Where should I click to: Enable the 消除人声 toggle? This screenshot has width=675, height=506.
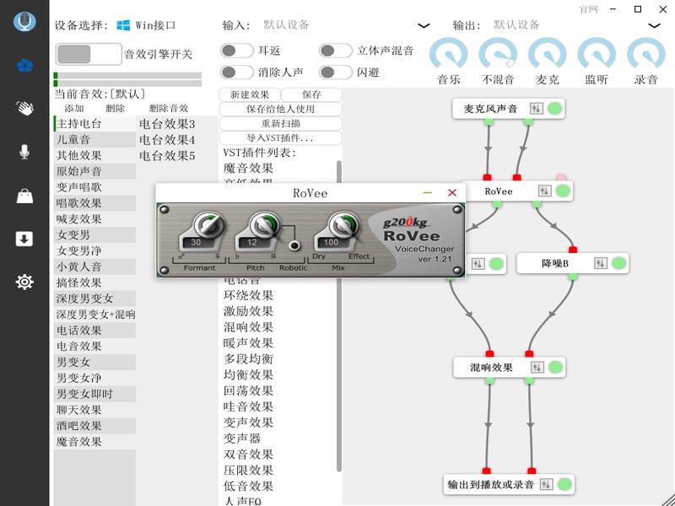tap(237, 72)
